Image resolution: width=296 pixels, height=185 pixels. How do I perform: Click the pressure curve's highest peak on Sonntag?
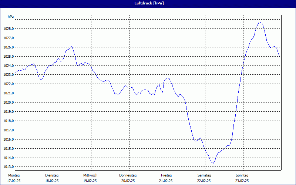[x=260, y=22]
